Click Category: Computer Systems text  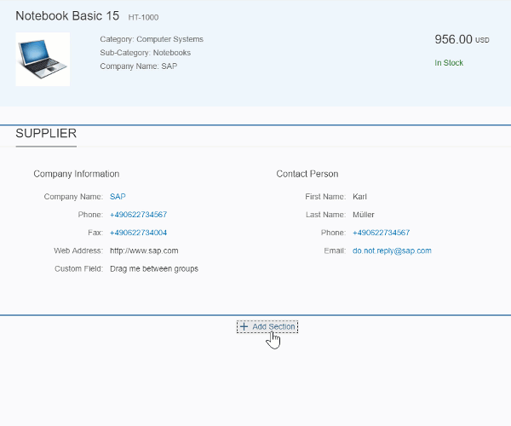[x=152, y=39]
